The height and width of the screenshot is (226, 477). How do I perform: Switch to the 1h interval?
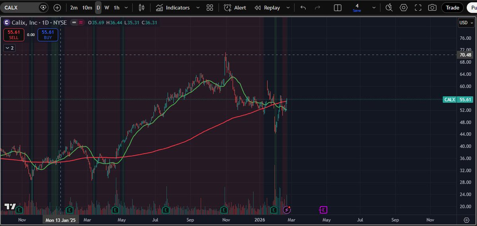click(x=116, y=8)
